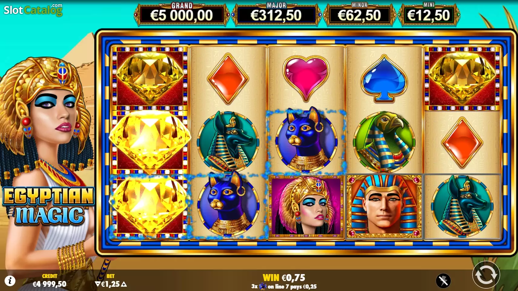
Task: Click the SlotCatalog.com logo
Action: (x=33, y=10)
